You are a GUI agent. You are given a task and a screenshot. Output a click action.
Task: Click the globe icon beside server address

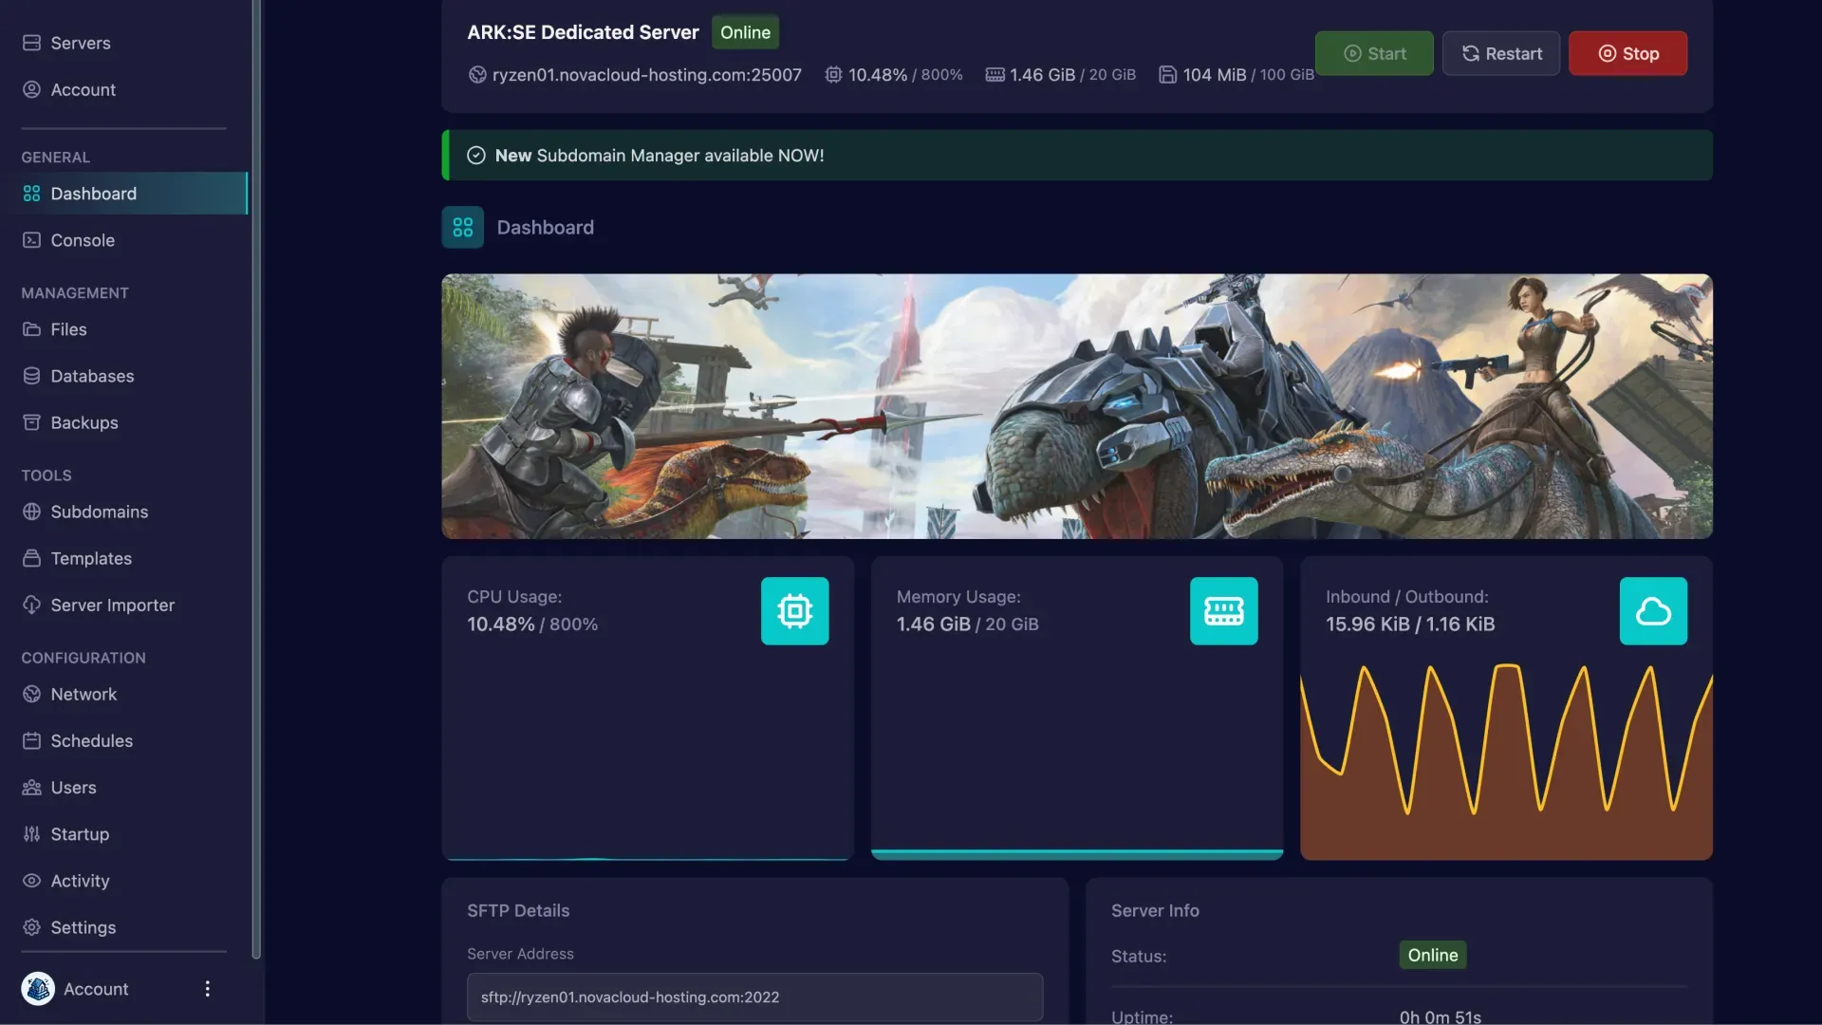477,74
